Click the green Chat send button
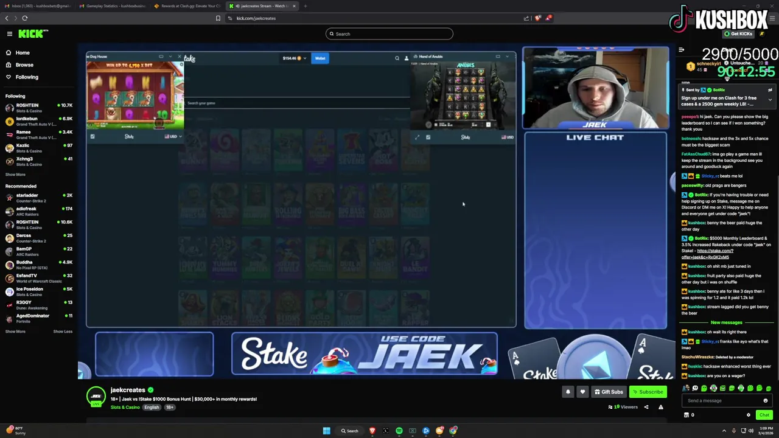The height and width of the screenshot is (438, 779). pyautogui.click(x=764, y=415)
